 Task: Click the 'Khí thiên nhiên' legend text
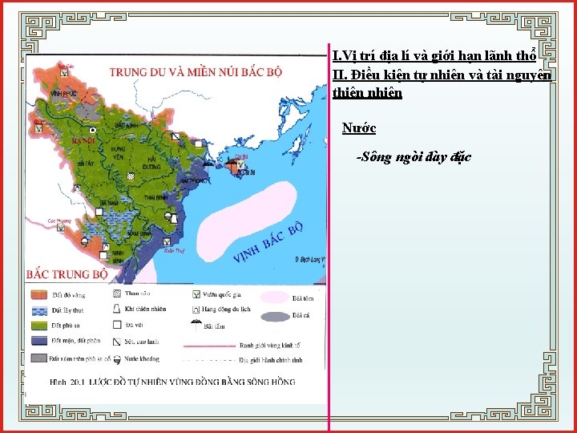(145, 309)
